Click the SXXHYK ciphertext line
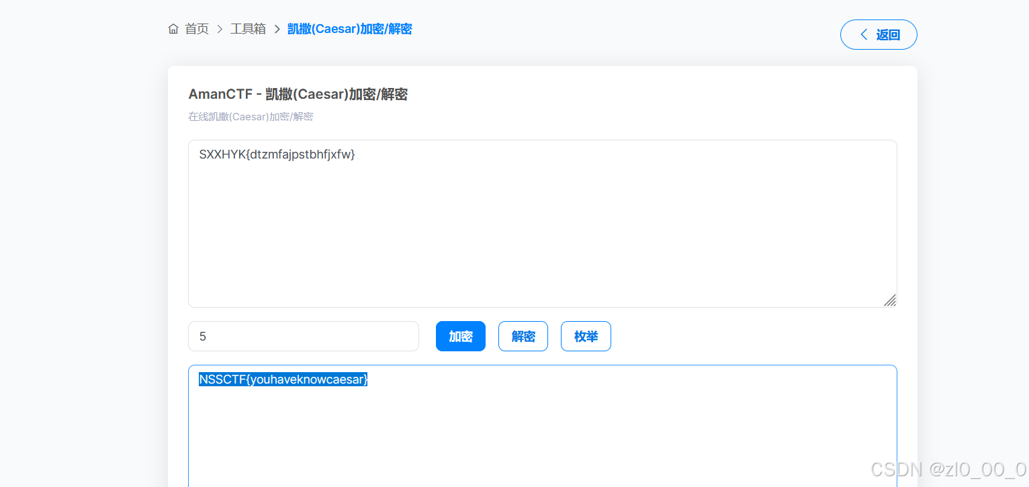This screenshot has height=487, width=1029. [x=277, y=154]
